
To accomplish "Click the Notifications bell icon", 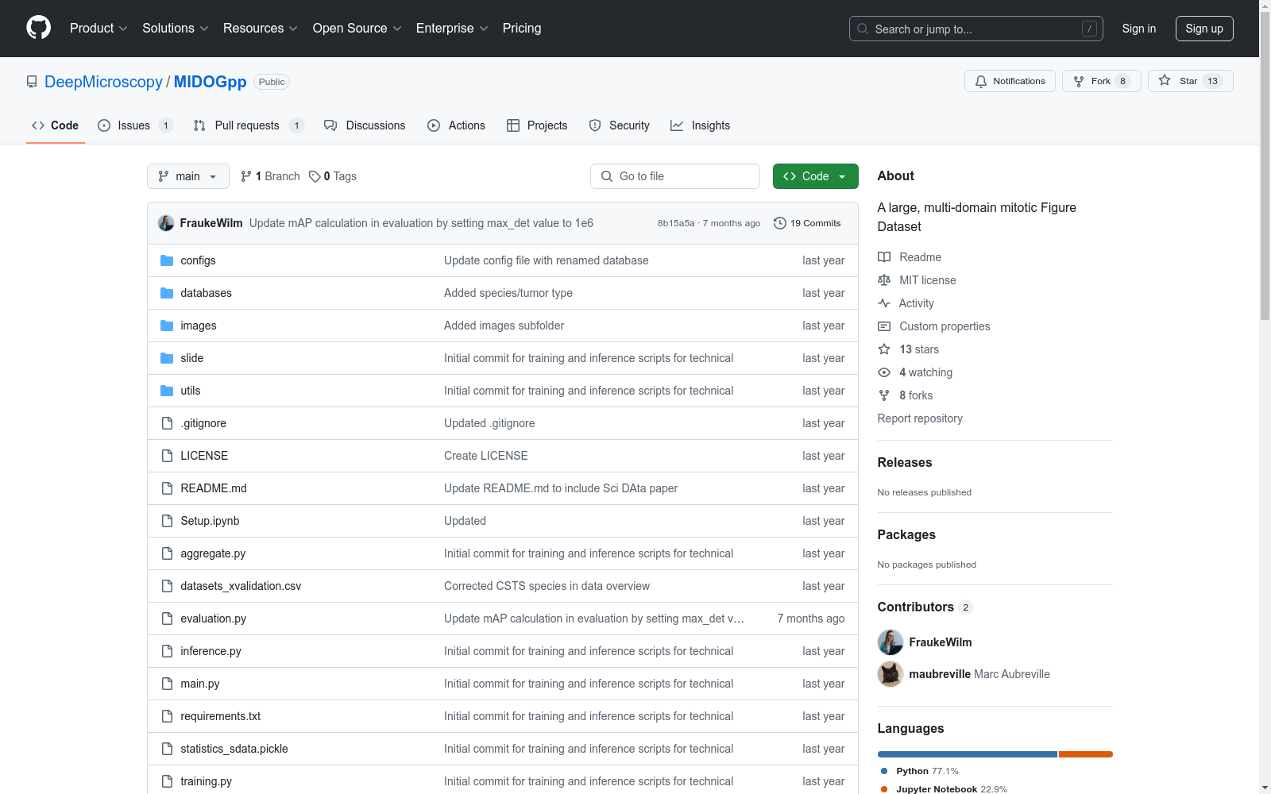I will point(981,81).
